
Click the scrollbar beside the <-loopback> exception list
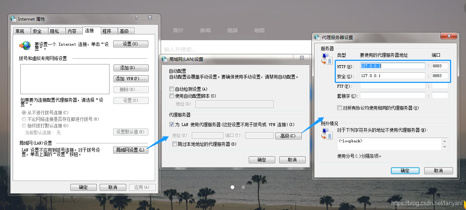coord(445,144)
